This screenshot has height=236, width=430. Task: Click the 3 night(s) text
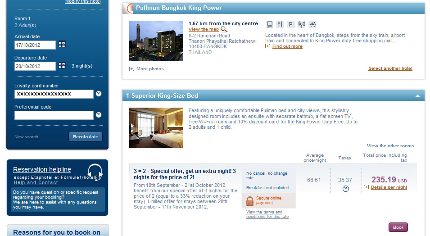(82, 66)
